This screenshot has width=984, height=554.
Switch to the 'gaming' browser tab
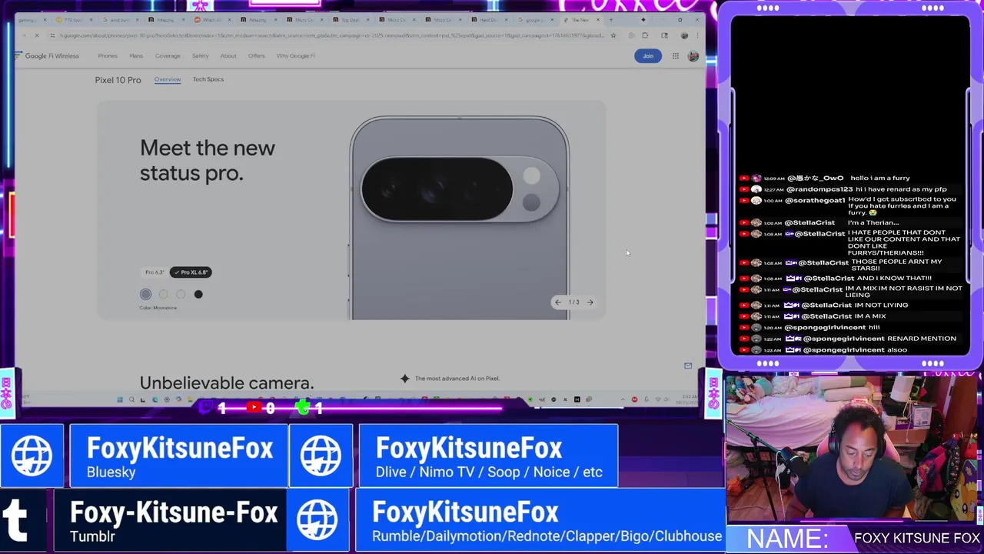pos(35,20)
